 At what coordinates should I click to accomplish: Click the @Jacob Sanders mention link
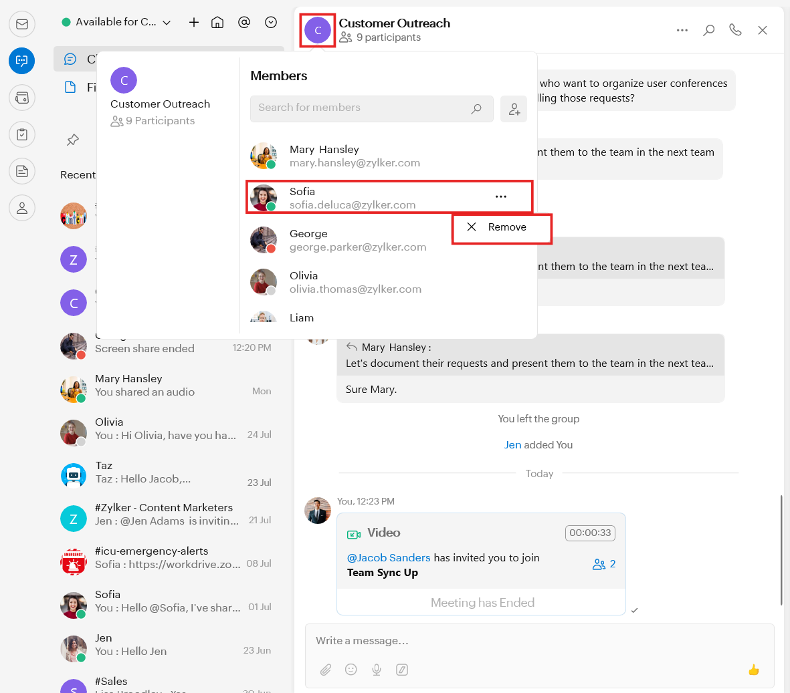(x=389, y=557)
